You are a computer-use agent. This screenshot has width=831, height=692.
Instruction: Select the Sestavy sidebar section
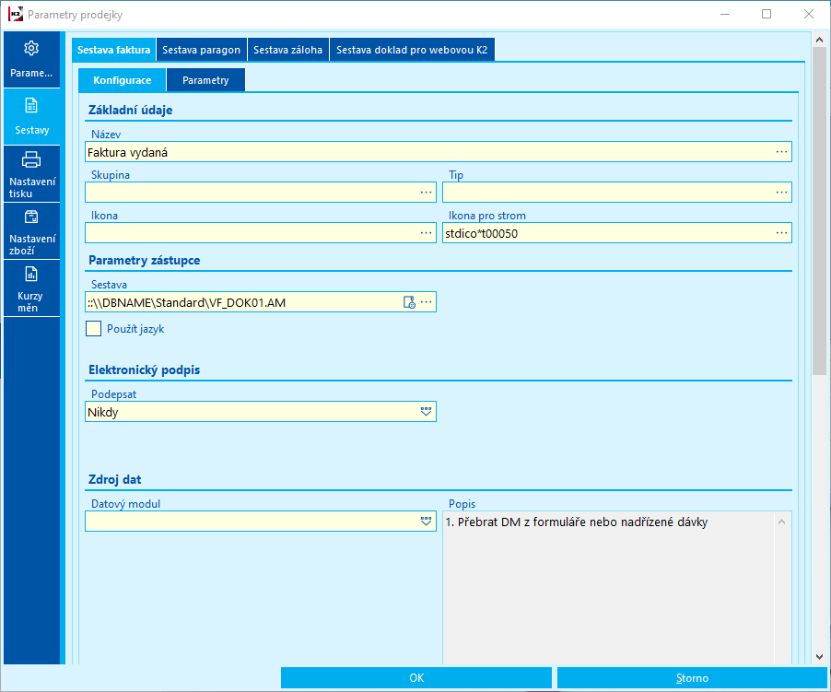31,116
